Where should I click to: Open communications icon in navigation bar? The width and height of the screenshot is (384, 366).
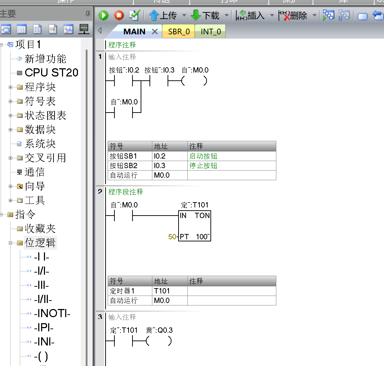(x=84, y=29)
